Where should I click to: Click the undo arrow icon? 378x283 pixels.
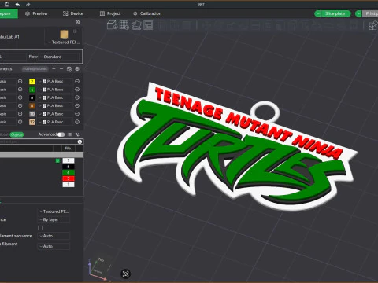point(17,4)
